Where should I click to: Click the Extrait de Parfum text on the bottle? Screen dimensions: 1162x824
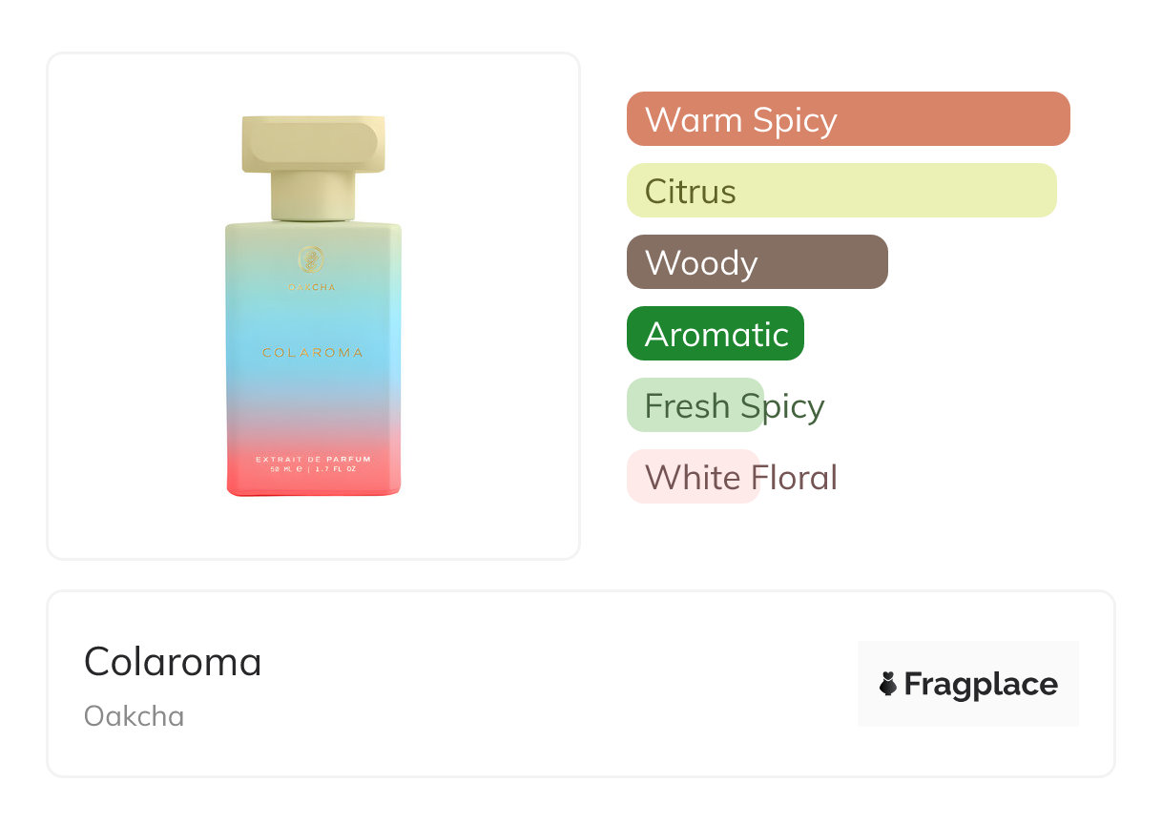point(313,460)
